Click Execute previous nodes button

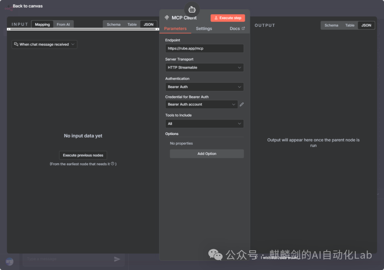(83, 155)
